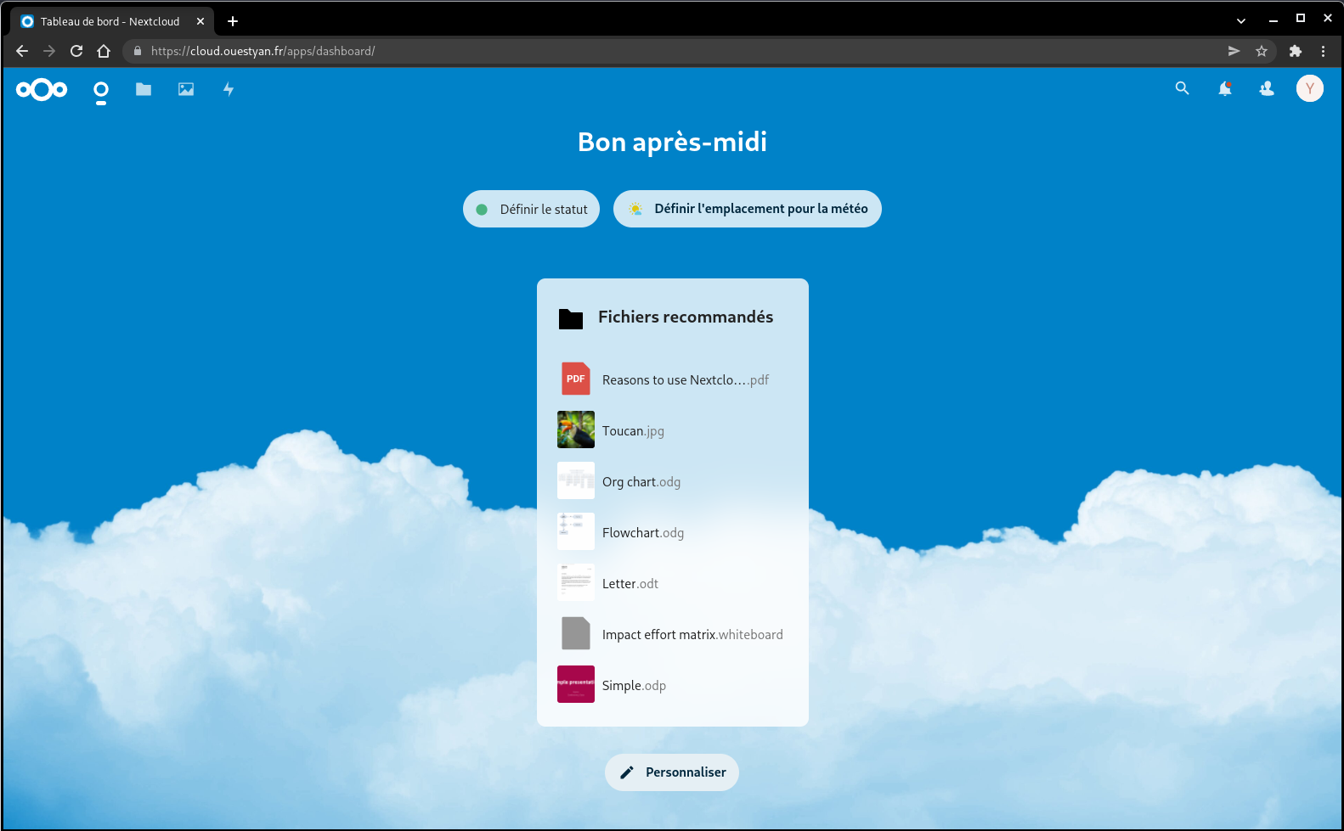Open the Files app icon
This screenshot has width=1344, height=831.
pos(144,89)
